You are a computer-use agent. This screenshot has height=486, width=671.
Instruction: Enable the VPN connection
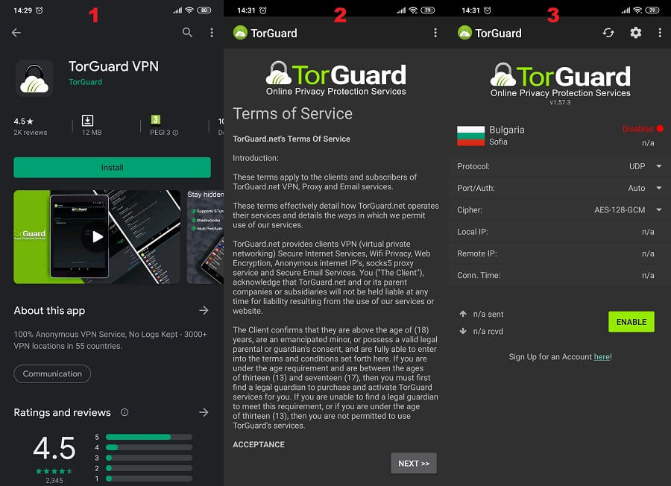tap(631, 322)
